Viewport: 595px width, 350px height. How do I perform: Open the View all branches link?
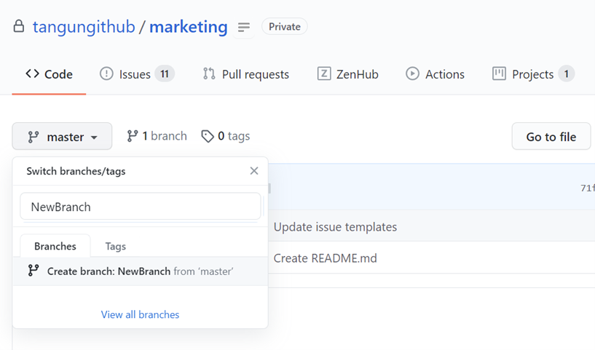pyautogui.click(x=140, y=314)
